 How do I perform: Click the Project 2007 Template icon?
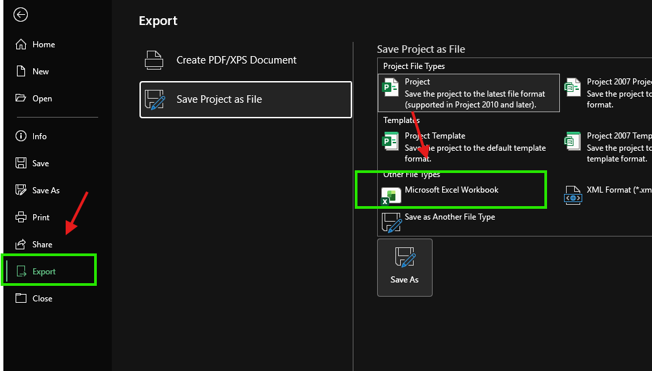pos(573,141)
